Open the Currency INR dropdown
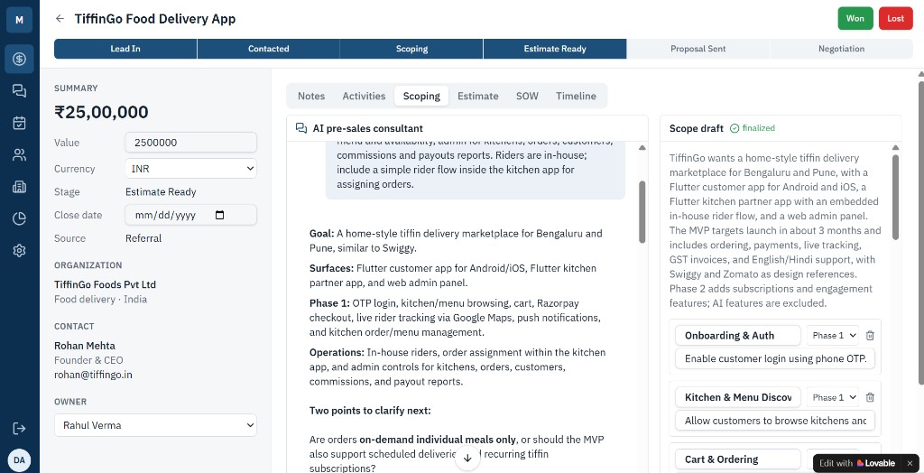 191,169
